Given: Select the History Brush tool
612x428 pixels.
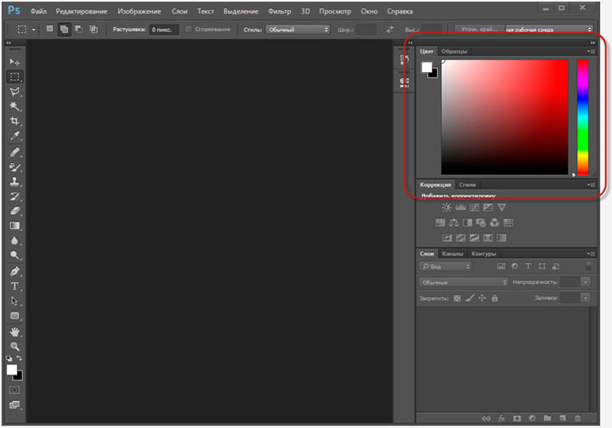Looking at the screenshot, I should coord(14,196).
